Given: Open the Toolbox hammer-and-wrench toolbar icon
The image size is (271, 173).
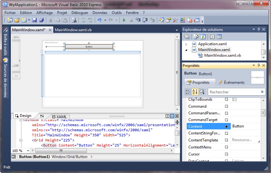Looking at the screenshot, I should click(x=176, y=20).
